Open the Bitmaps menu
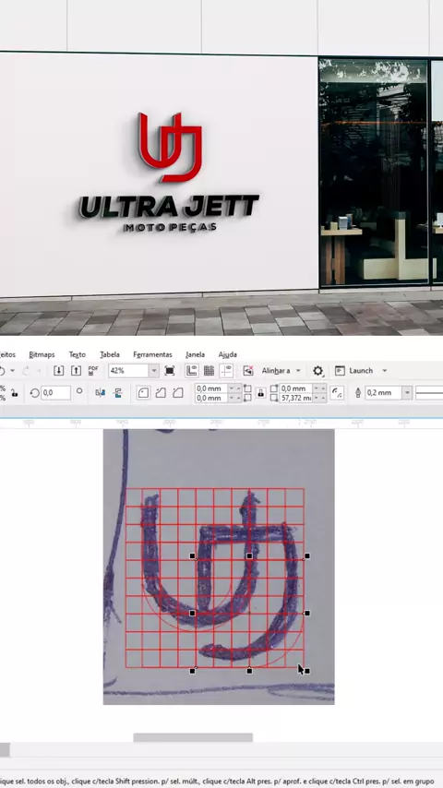The height and width of the screenshot is (788, 443). [x=42, y=355]
